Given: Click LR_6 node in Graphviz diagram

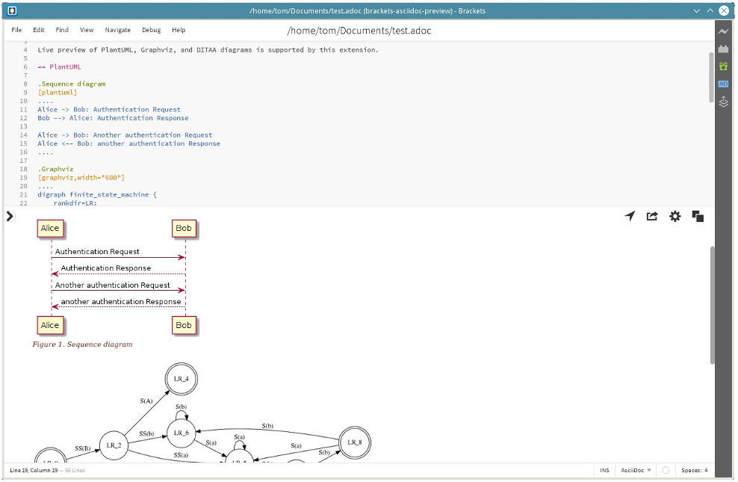Looking at the screenshot, I should coord(182,433).
